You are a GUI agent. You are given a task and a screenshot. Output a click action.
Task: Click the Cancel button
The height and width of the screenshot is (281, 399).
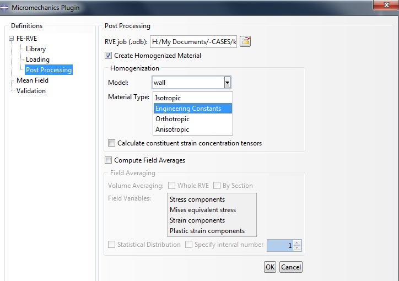(x=291, y=267)
